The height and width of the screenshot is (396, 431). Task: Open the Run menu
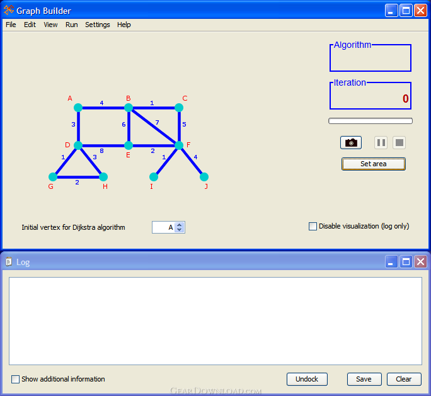pyautogui.click(x=71, y=25)
